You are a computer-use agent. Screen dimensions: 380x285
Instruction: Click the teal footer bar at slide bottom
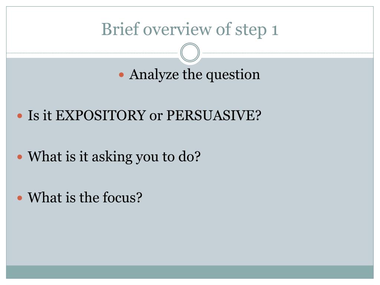(x=190, y=272)
